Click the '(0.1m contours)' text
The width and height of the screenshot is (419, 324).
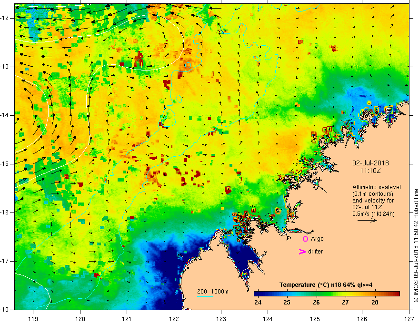point(372,194)
